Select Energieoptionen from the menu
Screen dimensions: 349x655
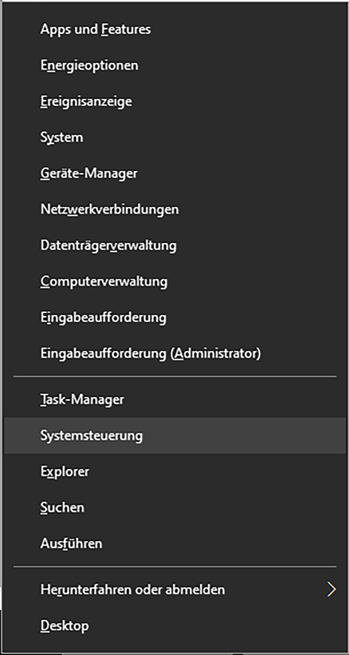(x=90, y=66)
